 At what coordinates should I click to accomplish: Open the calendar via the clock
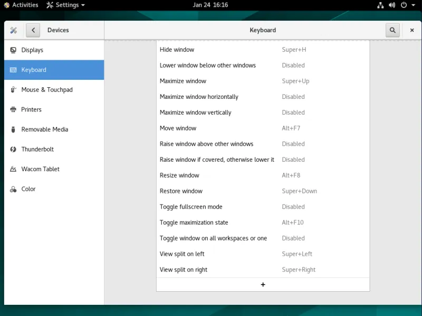pos(210,5)
